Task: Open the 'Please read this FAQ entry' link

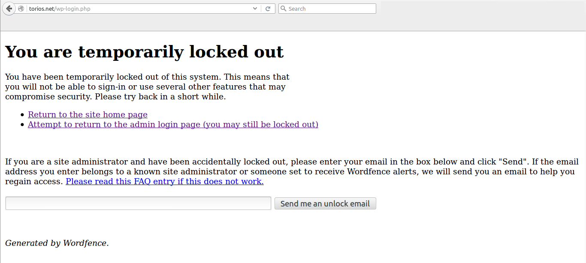Action: coord(164,182)
